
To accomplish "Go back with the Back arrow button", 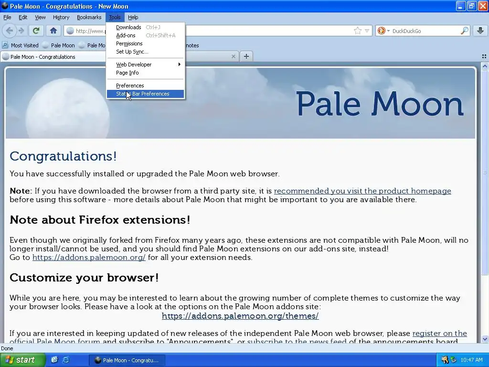I will coord(10,31).
